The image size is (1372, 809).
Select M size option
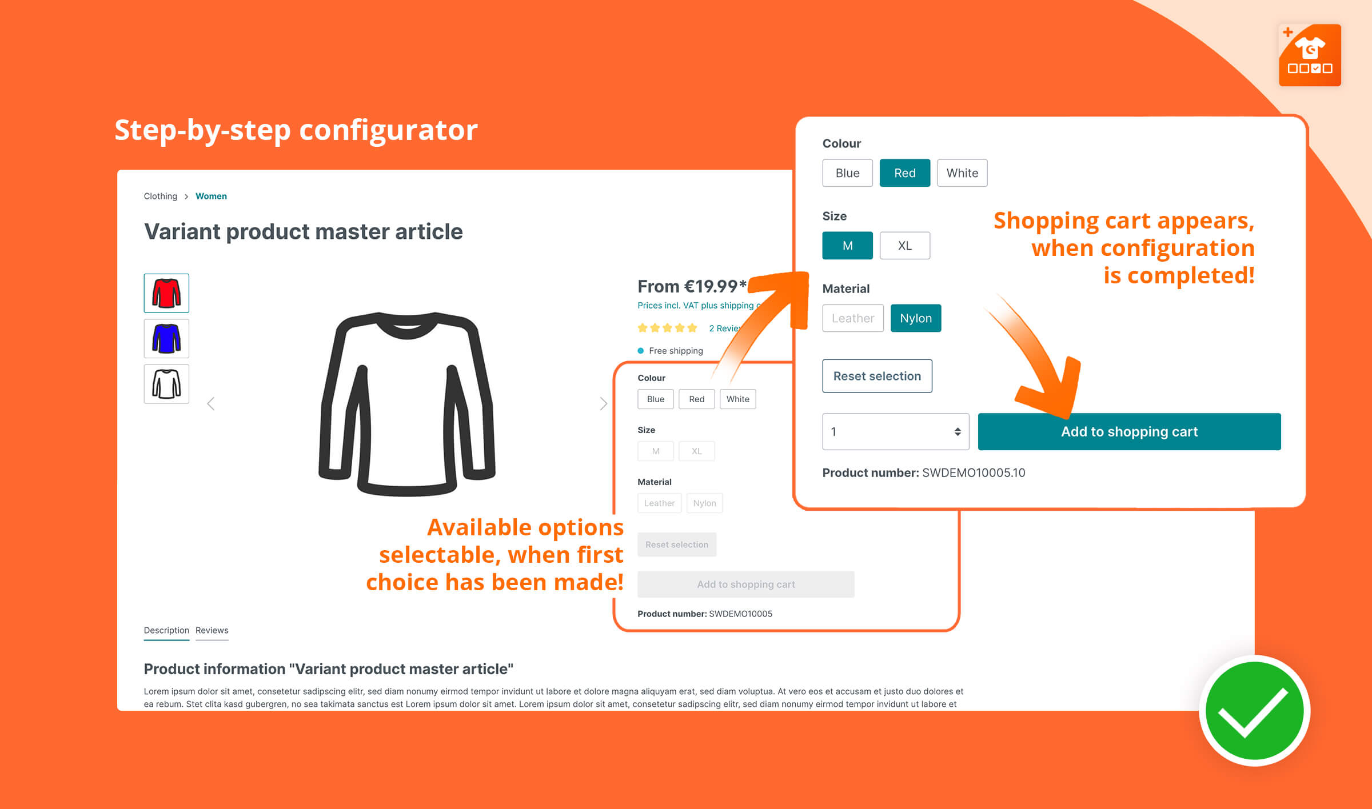tap(847, 245)
